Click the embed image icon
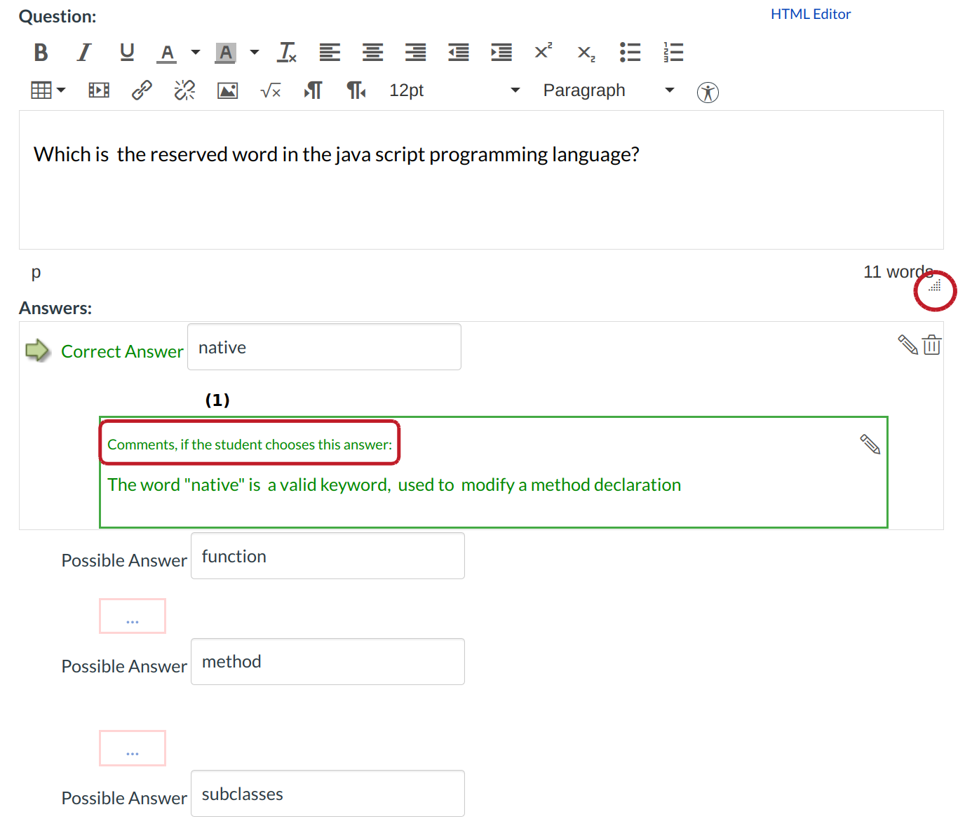Image resolution: width=965 pixels, height=833 pixels. click(227, 90)
